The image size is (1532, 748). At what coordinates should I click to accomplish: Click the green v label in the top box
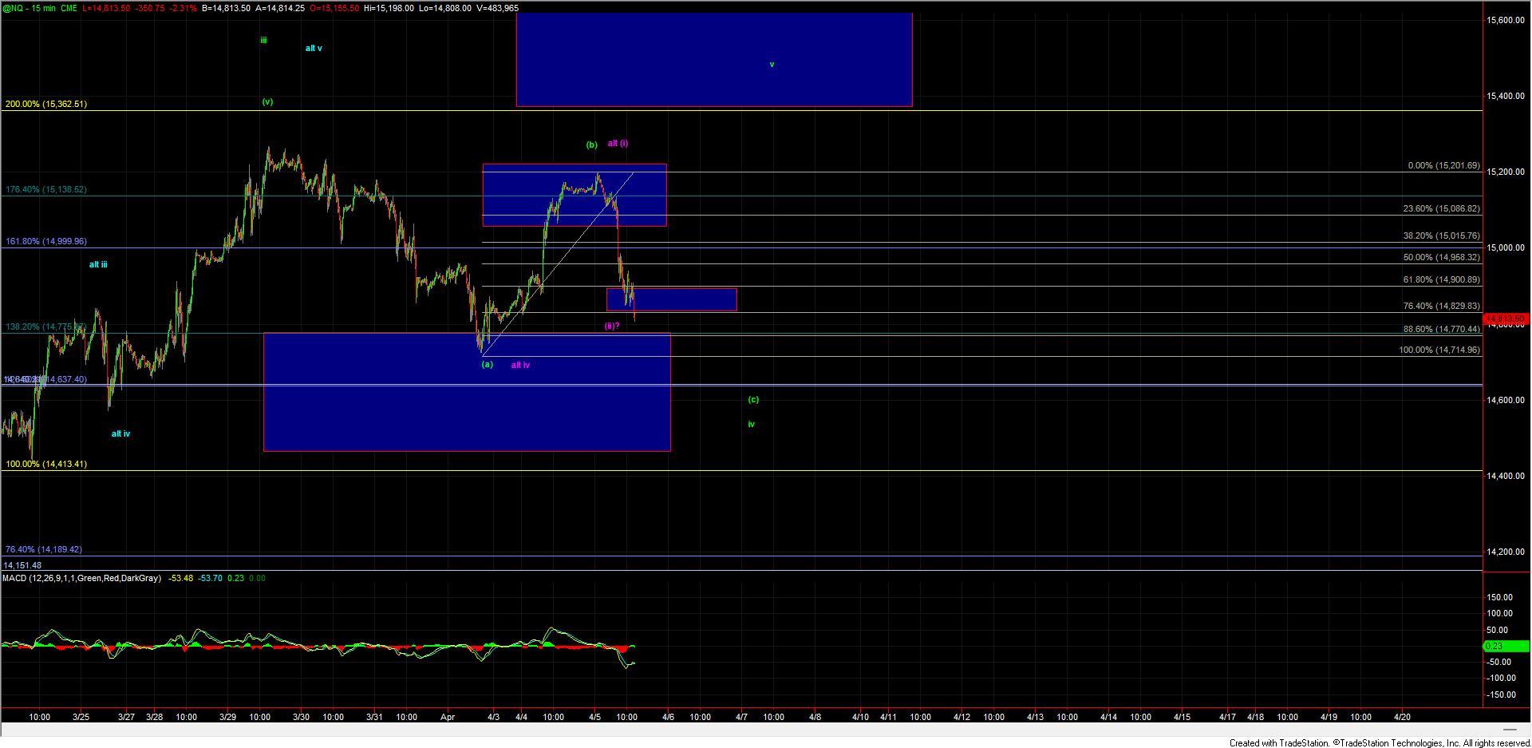pyautogui.click(x=772, y=64)
